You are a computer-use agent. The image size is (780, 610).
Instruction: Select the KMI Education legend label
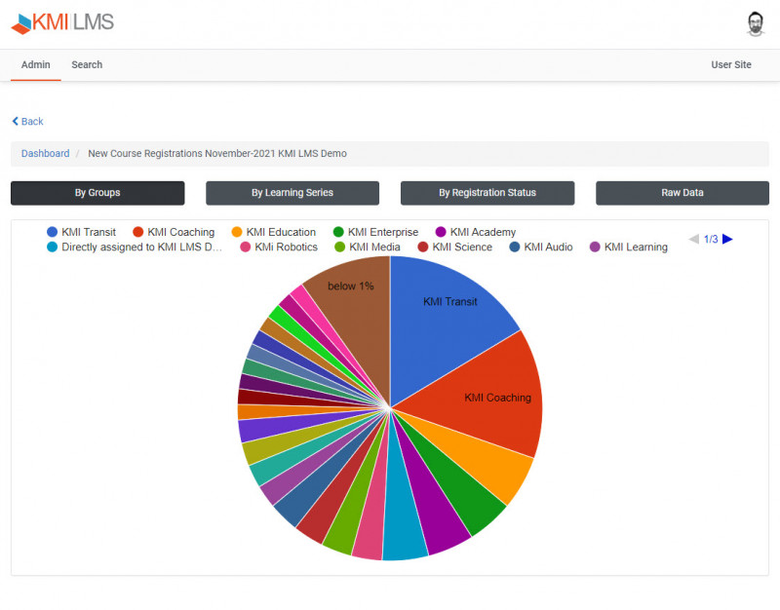pyautogui.click(x=281, y=232)
